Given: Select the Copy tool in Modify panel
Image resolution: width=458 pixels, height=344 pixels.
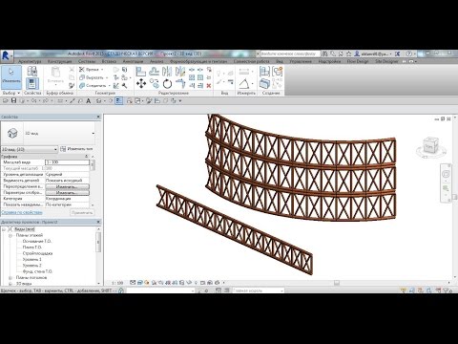Looking at the screenshot, I should pyautogui.click(x=155, y=84).
